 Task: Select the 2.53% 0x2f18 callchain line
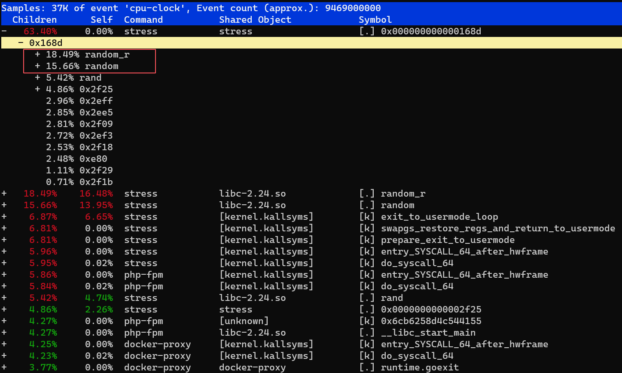[x=79, y=147]
